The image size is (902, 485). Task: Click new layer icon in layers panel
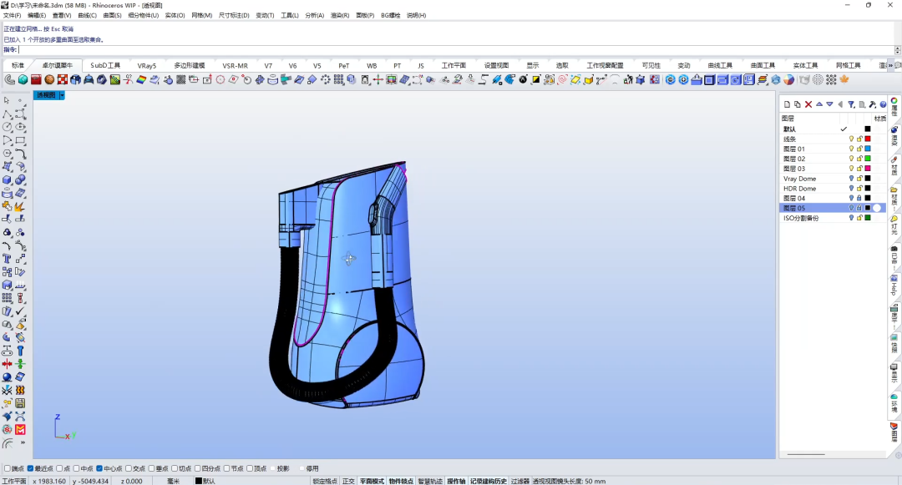[787, 104]
